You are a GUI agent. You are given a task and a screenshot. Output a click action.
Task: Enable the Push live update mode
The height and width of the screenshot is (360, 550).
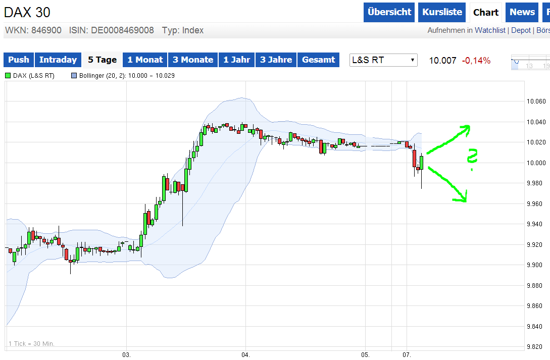click(x=18, y=60)
